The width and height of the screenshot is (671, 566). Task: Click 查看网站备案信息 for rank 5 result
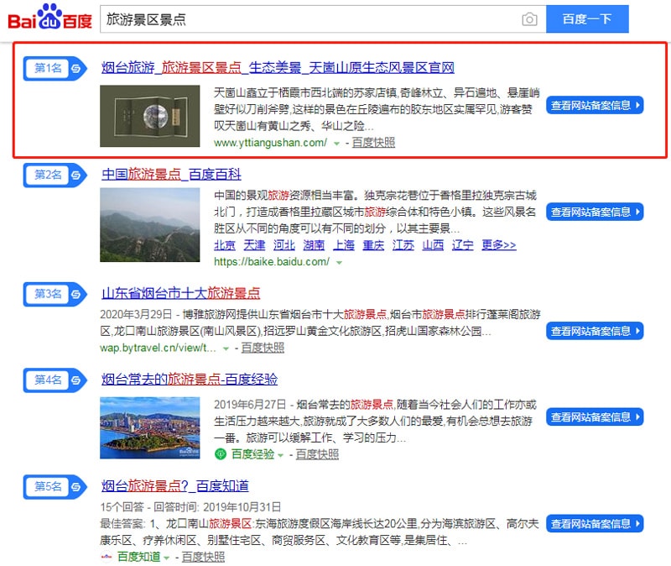click(595, 523)
